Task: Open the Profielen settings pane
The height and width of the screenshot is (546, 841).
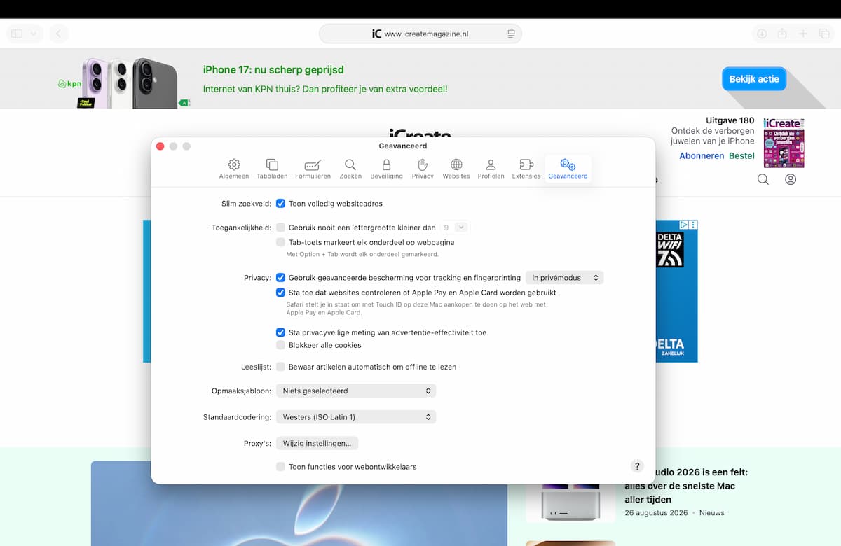Action: tap(491, 169)
